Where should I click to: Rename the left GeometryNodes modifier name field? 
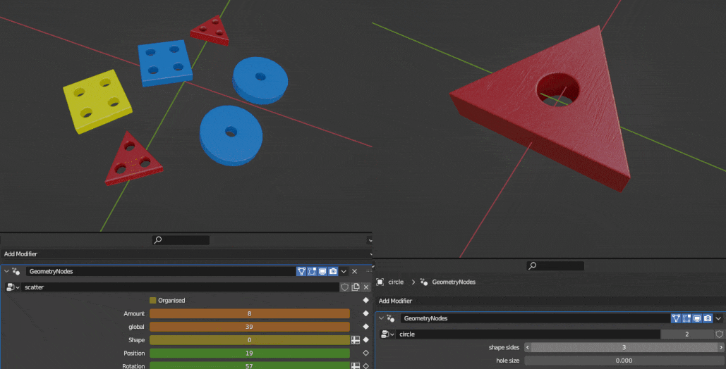[x=161, y=271]
